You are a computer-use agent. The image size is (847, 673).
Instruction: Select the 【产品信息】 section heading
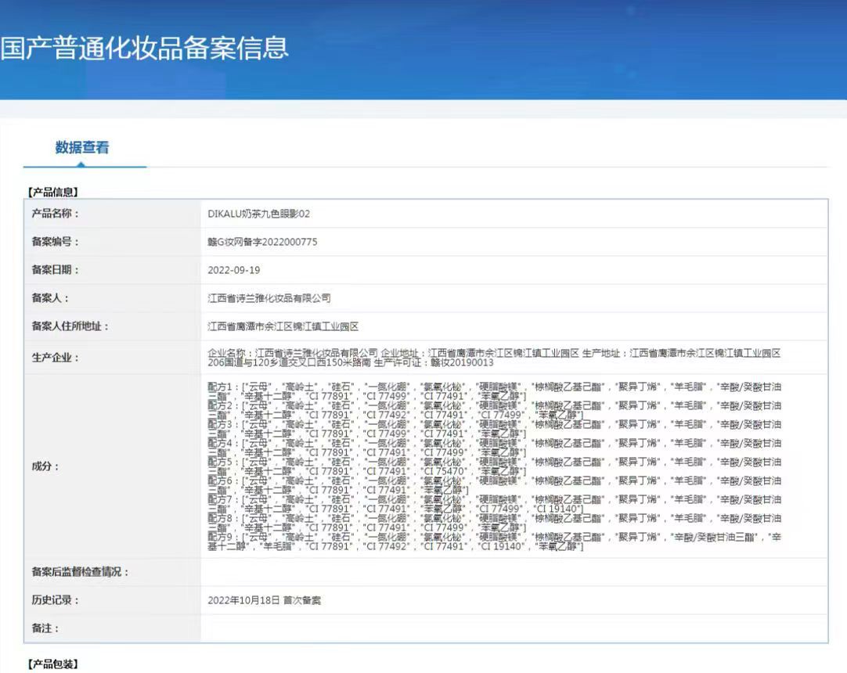click(x=53, y=192)
